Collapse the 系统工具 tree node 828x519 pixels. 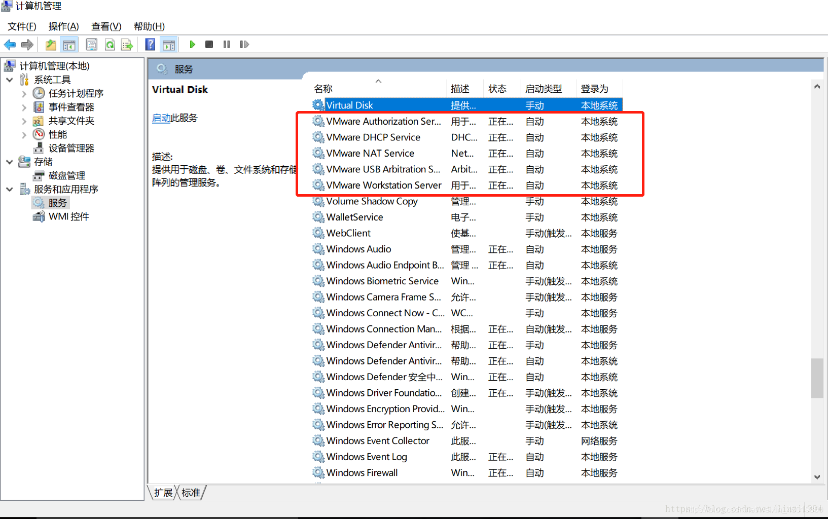pyautogui.click(x=10, y=80)
